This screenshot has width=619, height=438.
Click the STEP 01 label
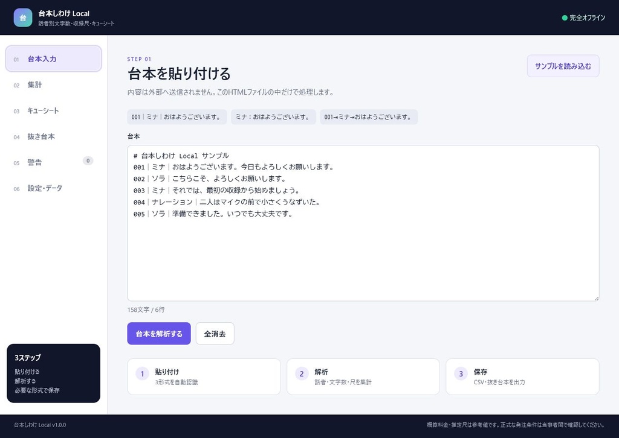pos(140,59)
